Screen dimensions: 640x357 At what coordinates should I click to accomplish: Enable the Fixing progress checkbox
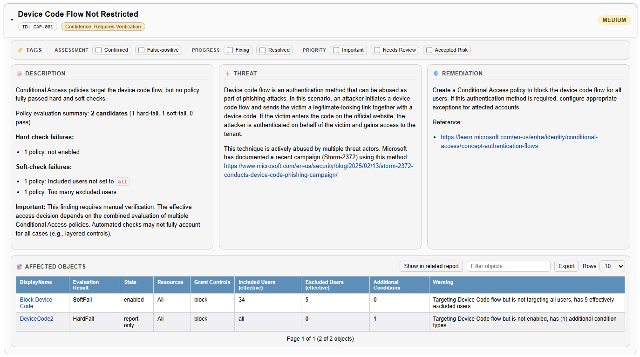(x=230, y=50)
